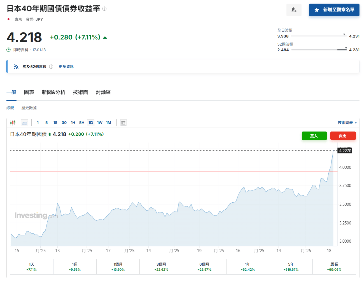Switch chart timeframe to 1W
This screenshot has width=362, height=281.
(99, 122)
